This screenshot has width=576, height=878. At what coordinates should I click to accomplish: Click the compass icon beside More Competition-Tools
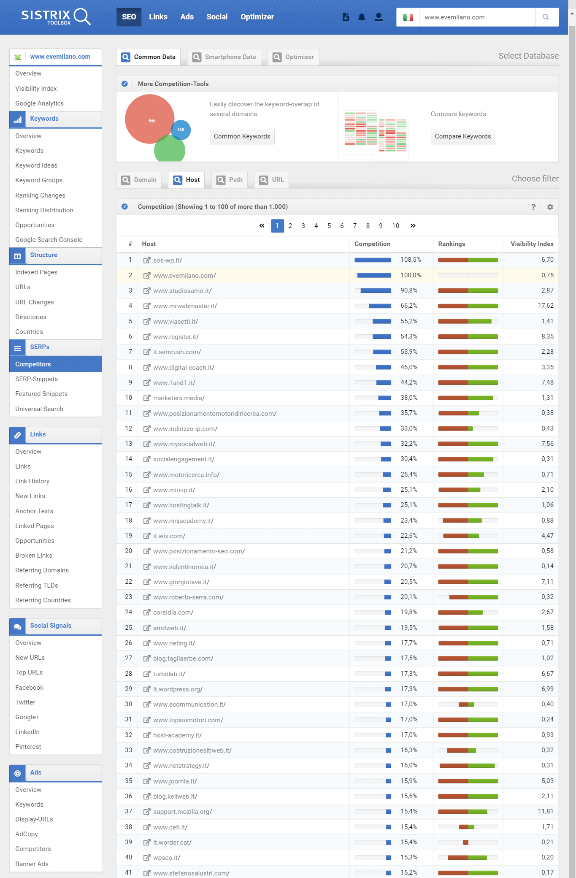124,84
